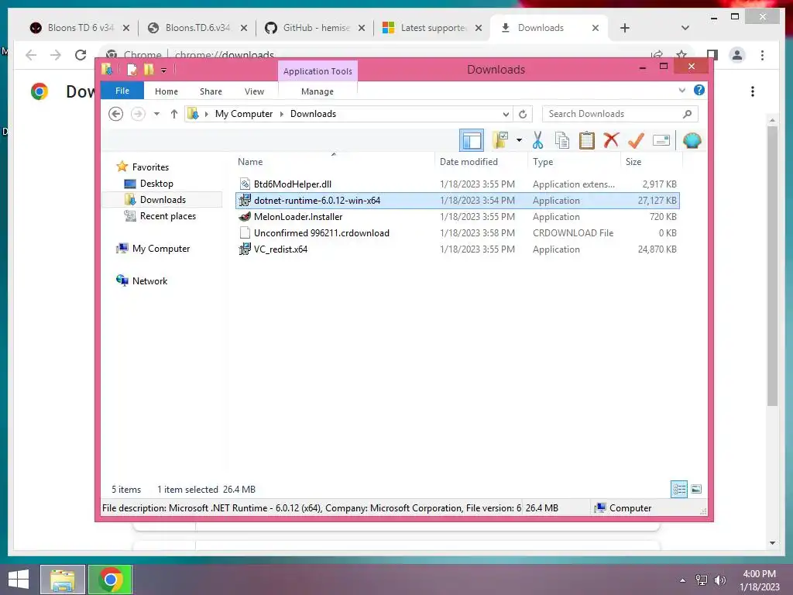This screenshot has width=793, height=595.
Task: Expand the chevron after My Computer breadcrumb
Action: point(282,114)
